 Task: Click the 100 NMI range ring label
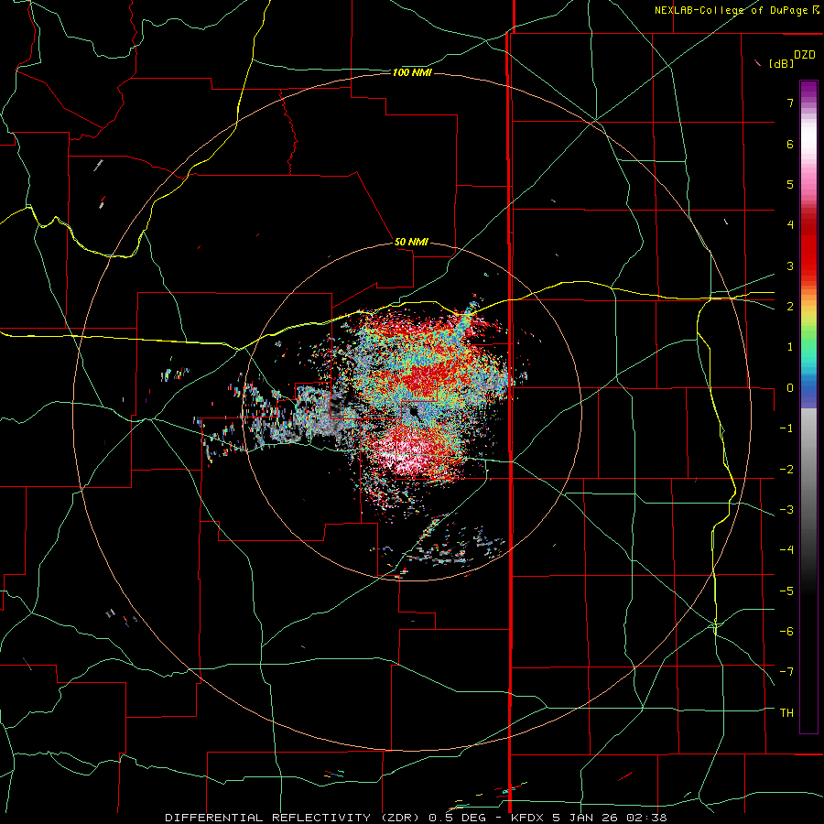(412, 72)
